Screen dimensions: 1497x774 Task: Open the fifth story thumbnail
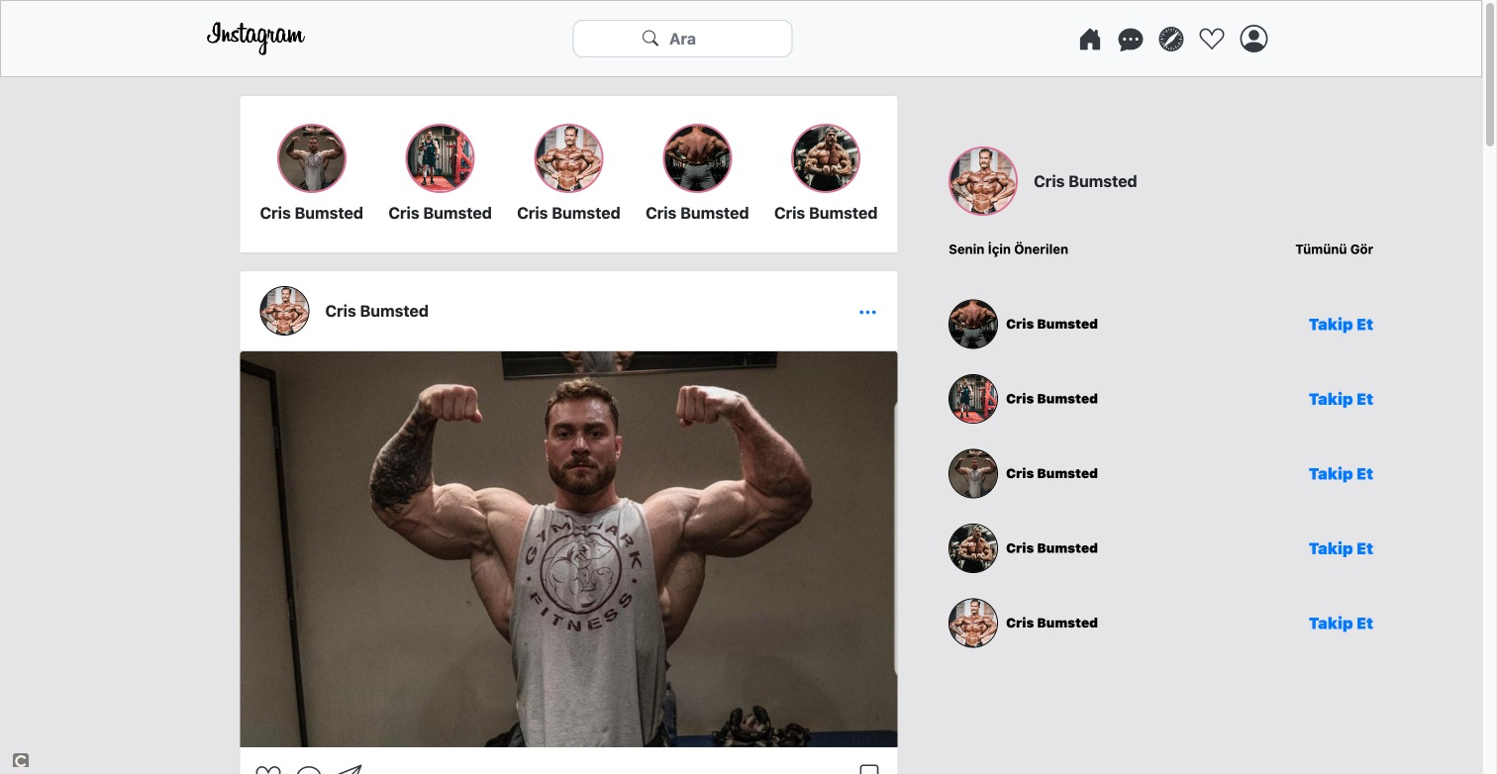click(826, 157)
